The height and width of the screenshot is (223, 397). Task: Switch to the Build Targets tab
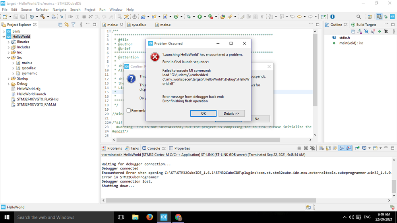[x=364, y=25]
